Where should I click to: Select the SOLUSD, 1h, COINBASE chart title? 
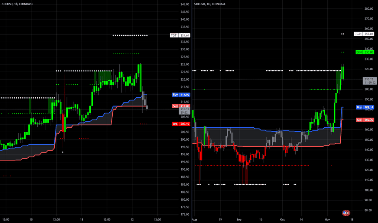17,4
